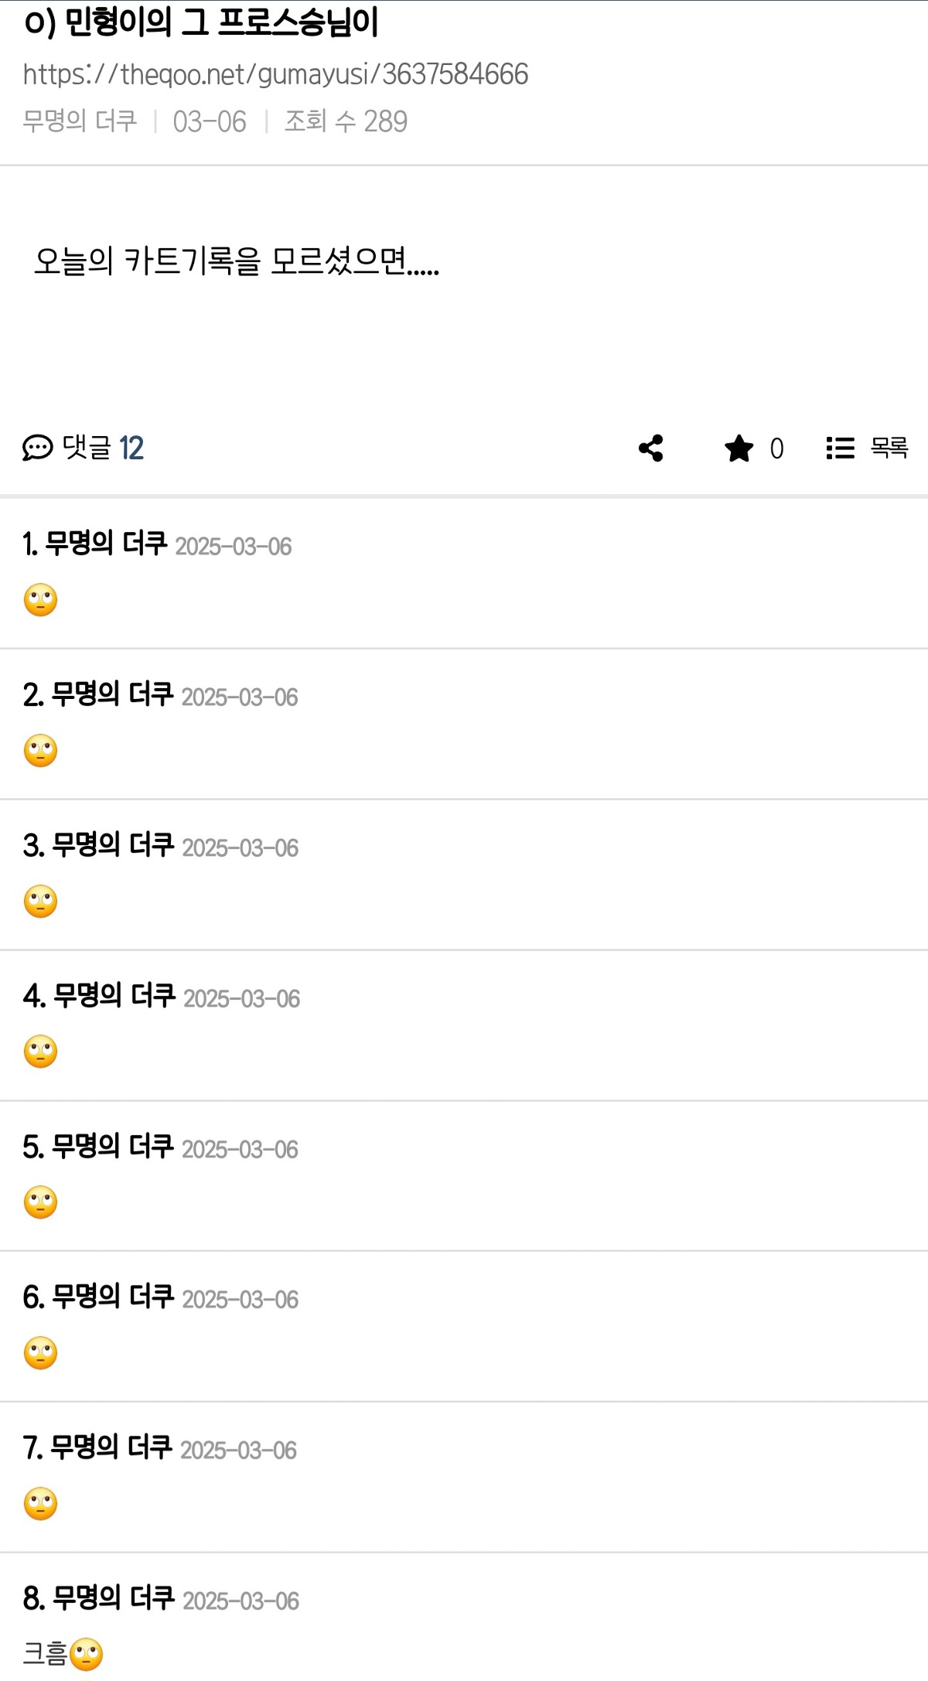Click the post body text
This screenshot has width=928, height=1681.
tap(237, 261)
